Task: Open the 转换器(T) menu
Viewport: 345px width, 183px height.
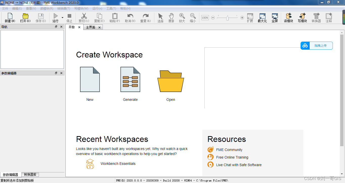Action: click(x=64, y=9)
